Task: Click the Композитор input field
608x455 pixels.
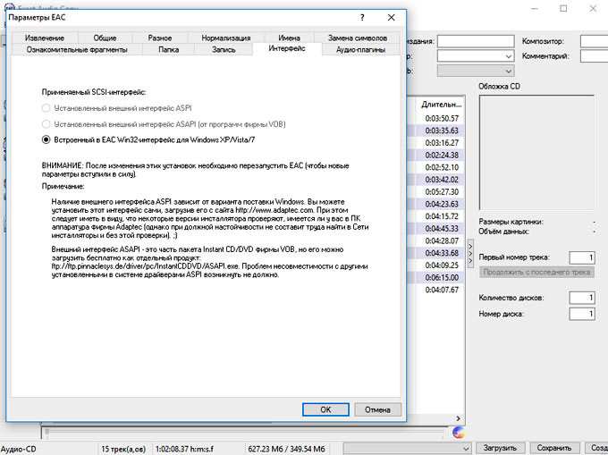Action: (x=593, y=41)
